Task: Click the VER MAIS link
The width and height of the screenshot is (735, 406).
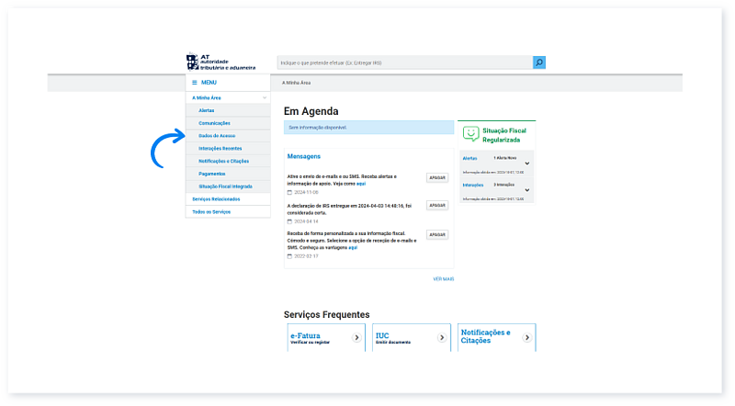Action: [x=443, y=278]
